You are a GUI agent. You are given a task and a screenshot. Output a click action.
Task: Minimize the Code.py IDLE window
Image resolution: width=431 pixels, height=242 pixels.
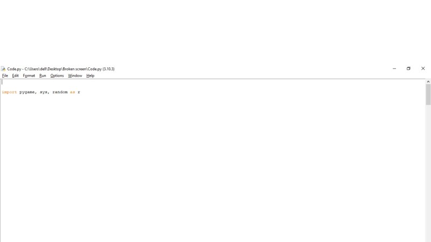click(394, 68)
